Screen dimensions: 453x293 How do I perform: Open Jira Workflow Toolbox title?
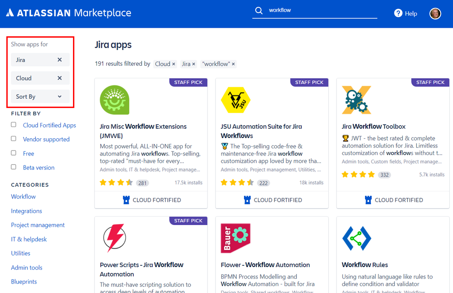374,127
